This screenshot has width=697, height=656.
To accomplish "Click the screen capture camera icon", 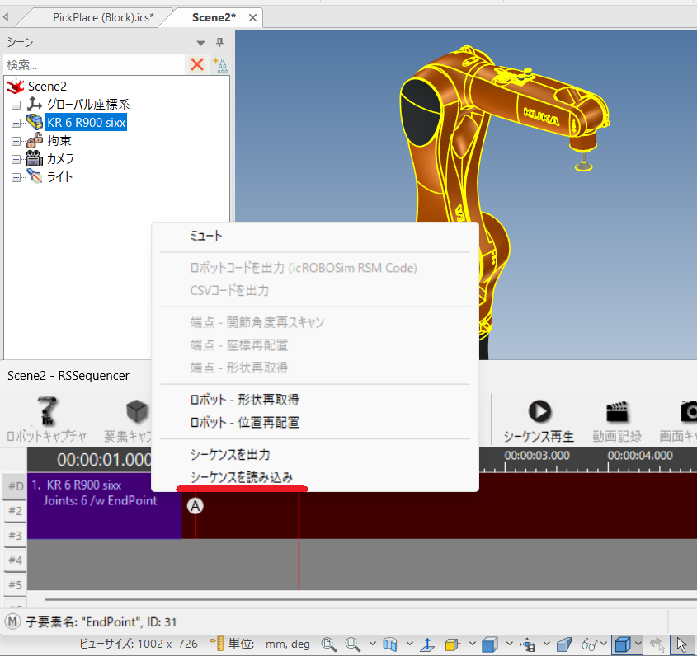I will point(689,411).
